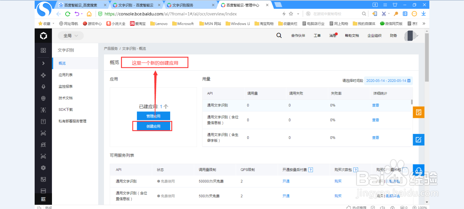
Task: Click the new tab button
Action: pyautogui.click(x=278, y=5)
